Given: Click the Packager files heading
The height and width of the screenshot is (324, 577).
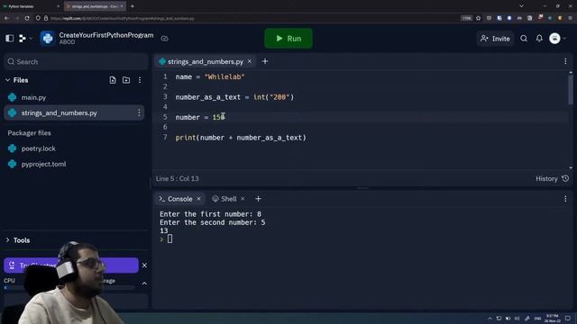Looking at the screenshot, I should [29, 133].
